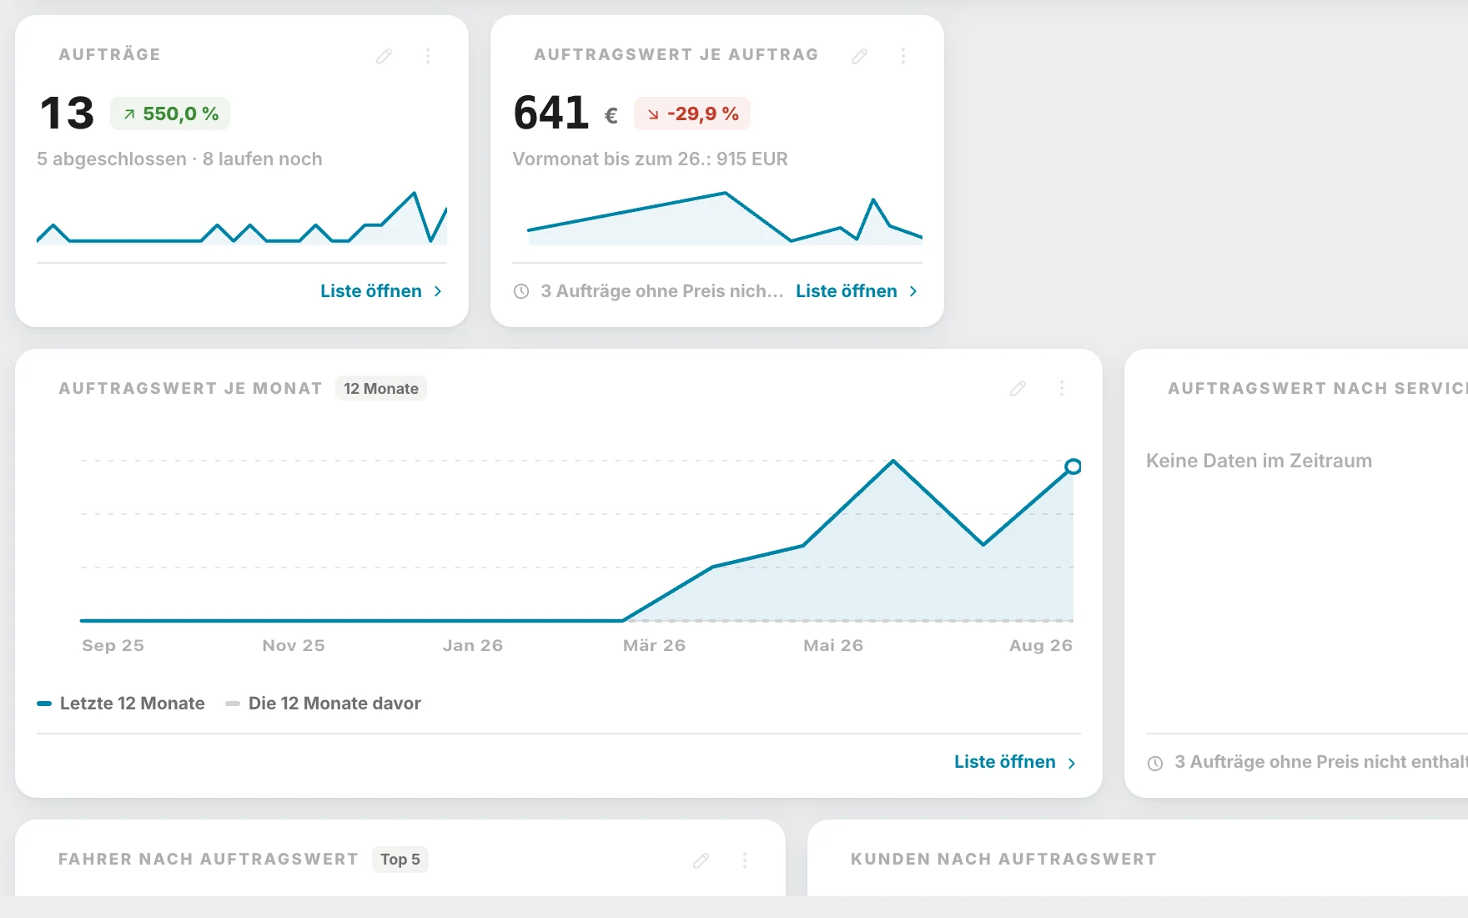This screenshot has height=918, width=1468.
Task: Select the Aug 26 data point on chart
Action: click(x=1073, y=467)
